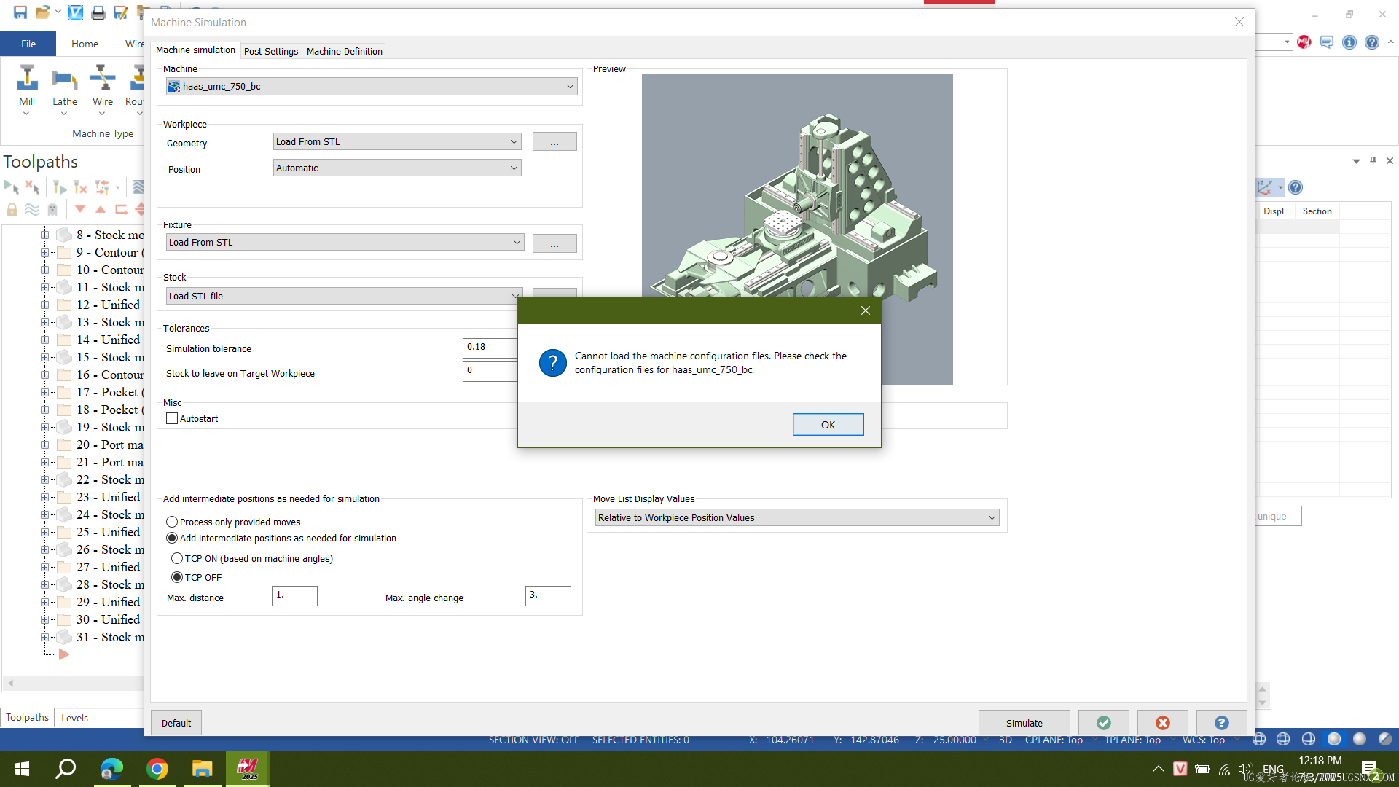The height and width of the screenshot is (787, 1399).
Task: Click the blue help question mark icon in dialog
Action: (x=1221, y=723)
